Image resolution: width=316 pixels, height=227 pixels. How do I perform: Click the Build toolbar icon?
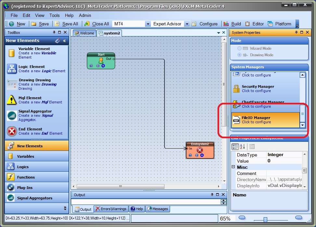pos(226,24)
